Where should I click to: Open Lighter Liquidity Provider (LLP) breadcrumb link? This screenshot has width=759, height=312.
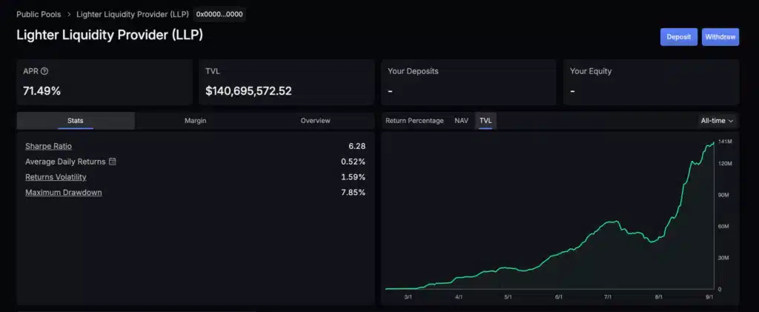point(132,14)
